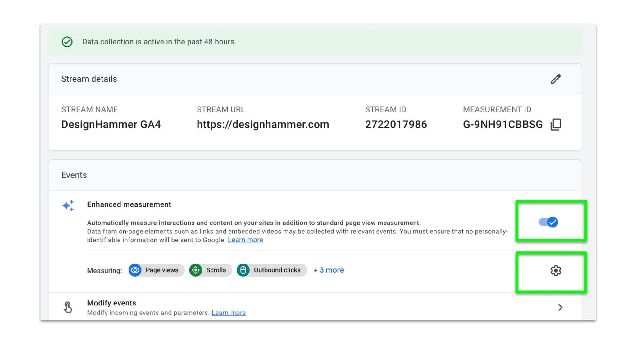The width and height of the screenshot is (636, 358).
Task: Open Learn more link for Enhanced measurement
Action: [x=245, y=240]
